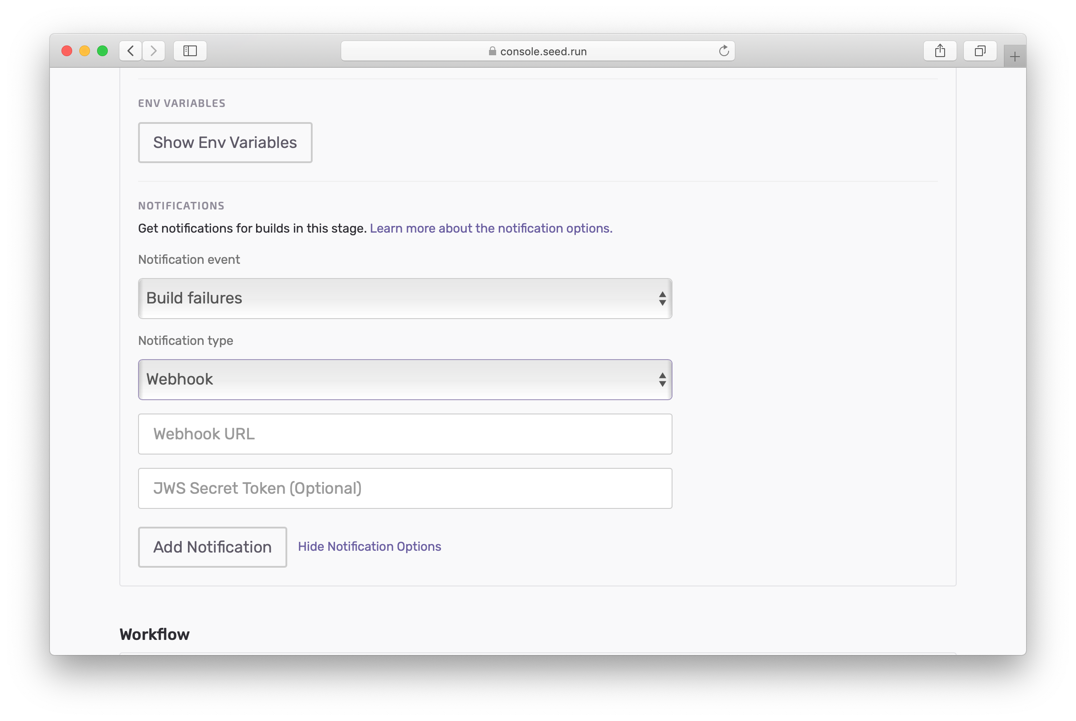Click Hide Notification Options link
The height and width of the screenshot is (721, 1076).
pyautogui.click(x=369, y=546)
